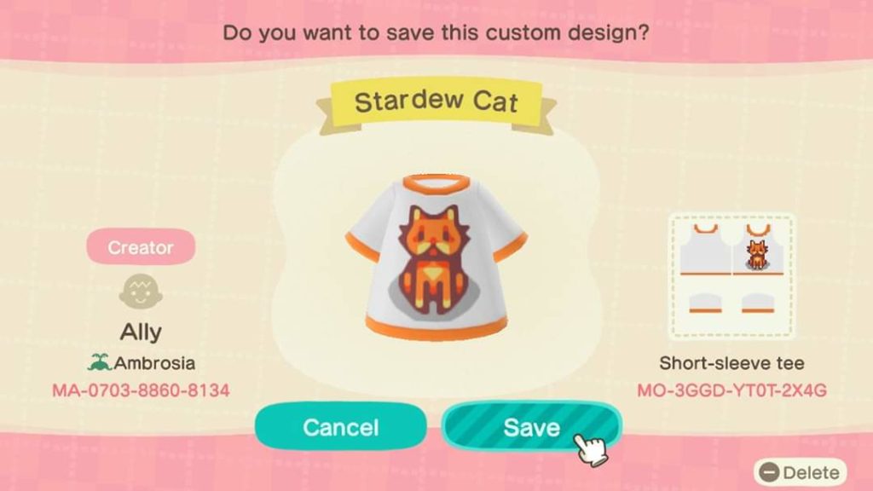This screenshot has width=873, height=491.
Task: Click the creator name Ally
Action: (x=141, y=332)
